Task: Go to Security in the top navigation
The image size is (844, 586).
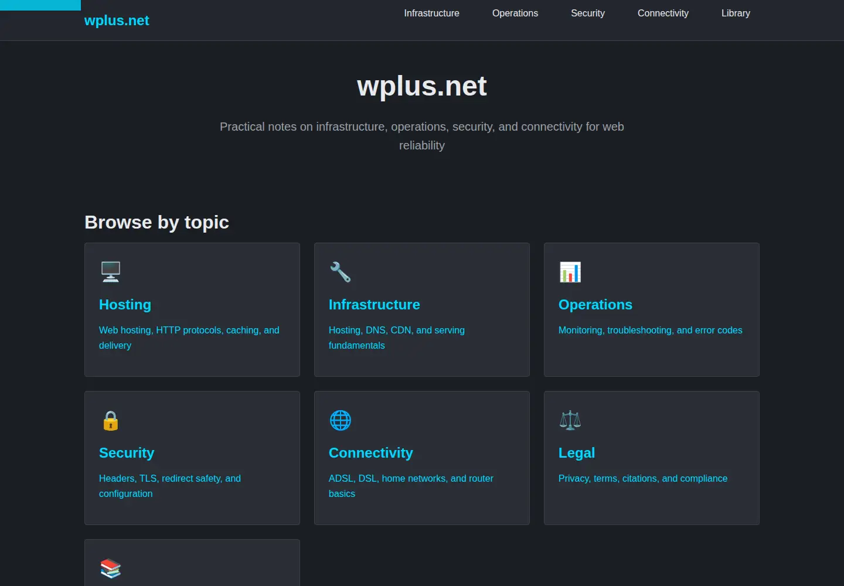Action: click(x=588, y=13)
